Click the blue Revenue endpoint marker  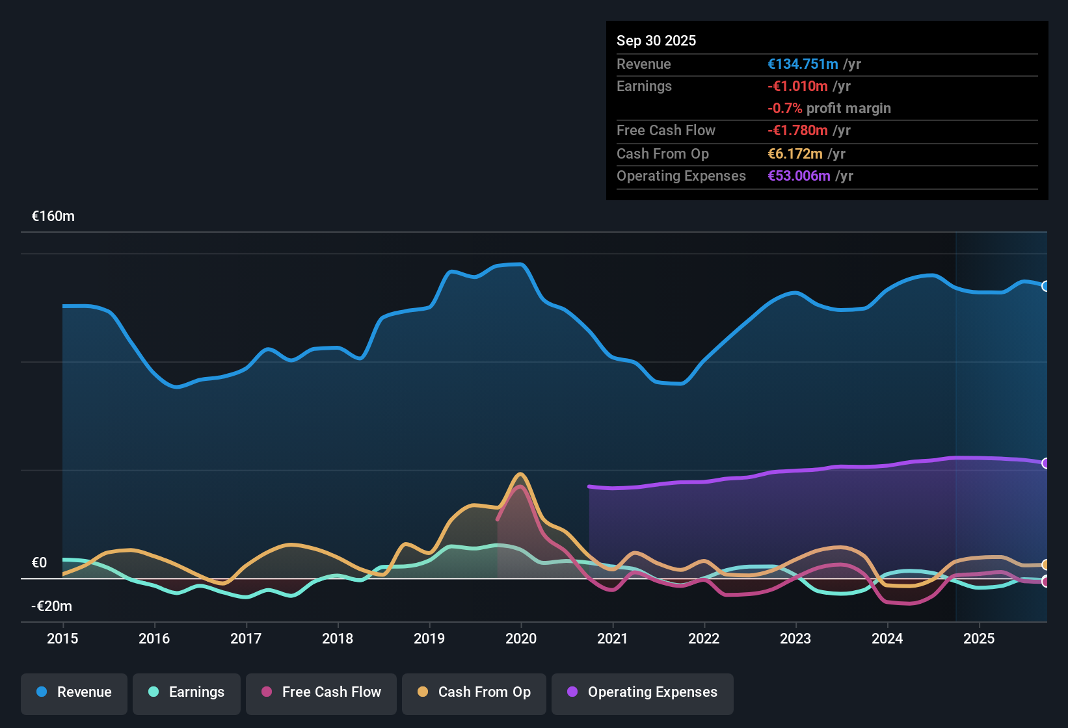tap(1046, 286)
